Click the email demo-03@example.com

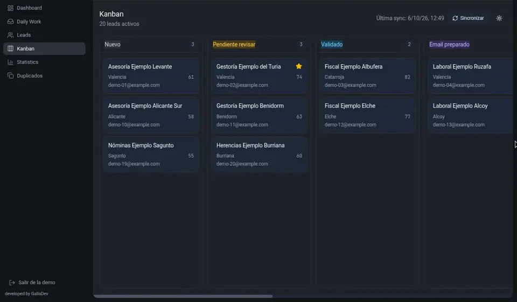(x=350, y=85)
